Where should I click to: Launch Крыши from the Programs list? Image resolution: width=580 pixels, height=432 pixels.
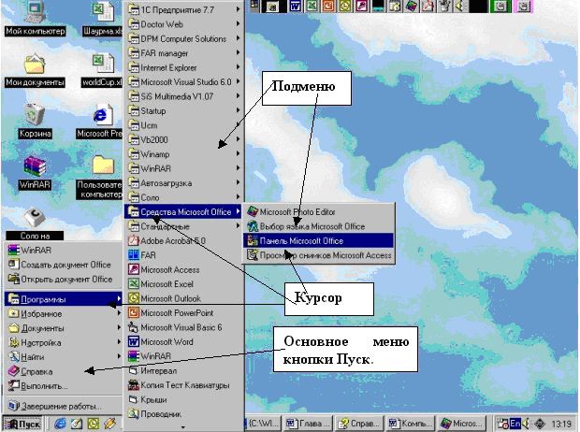(x=183, y=400)
